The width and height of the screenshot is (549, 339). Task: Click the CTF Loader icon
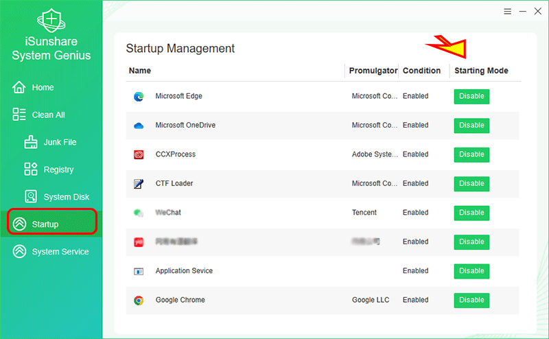click(x=139, y=184)
